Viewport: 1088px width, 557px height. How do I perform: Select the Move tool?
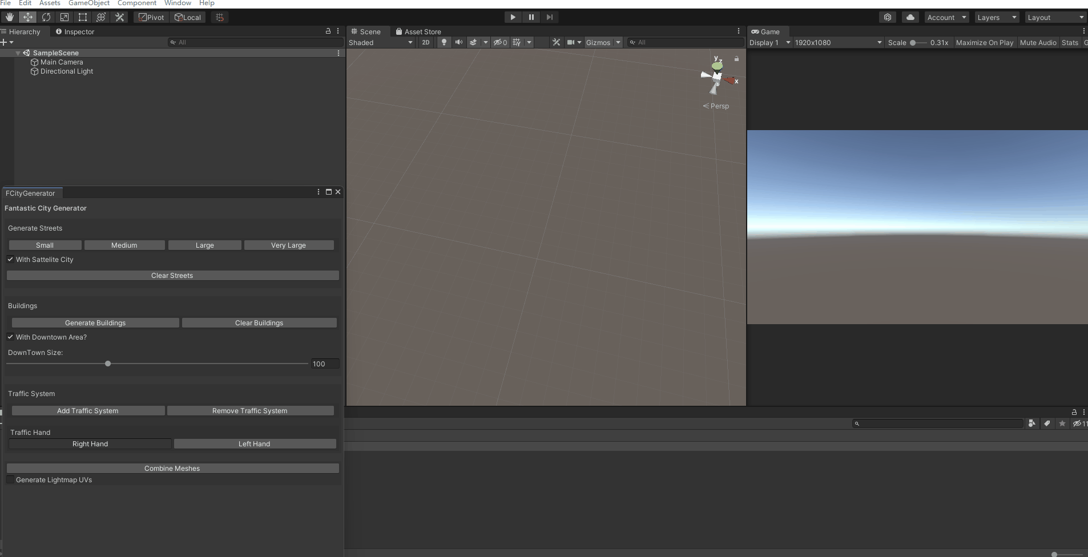click(28, 17)
